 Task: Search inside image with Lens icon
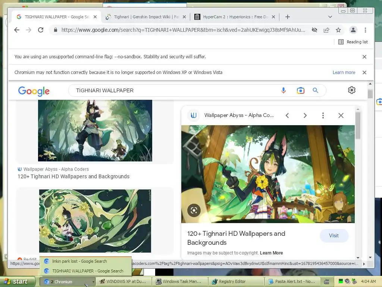194,210
